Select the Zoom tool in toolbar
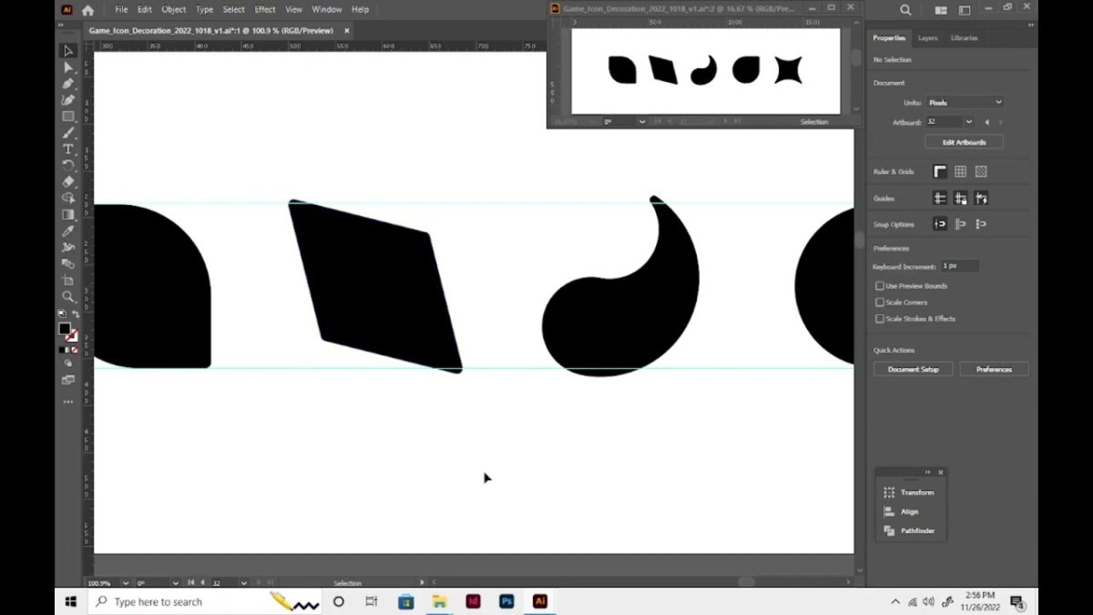Viewport: 1093px width, 615px height. (68, 297)
